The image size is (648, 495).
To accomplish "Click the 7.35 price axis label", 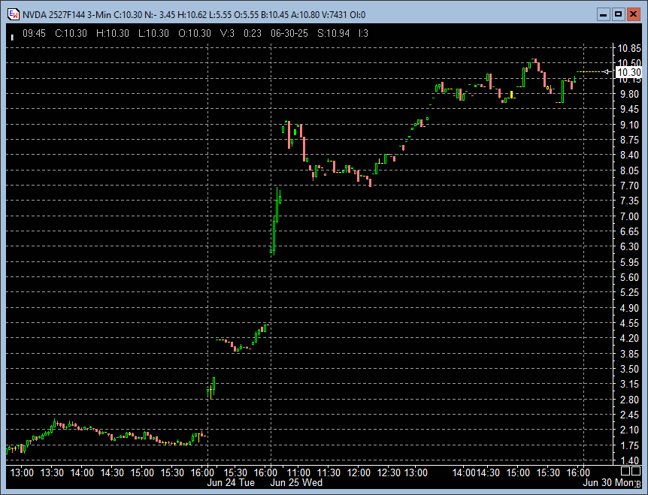I will (629, 201).
